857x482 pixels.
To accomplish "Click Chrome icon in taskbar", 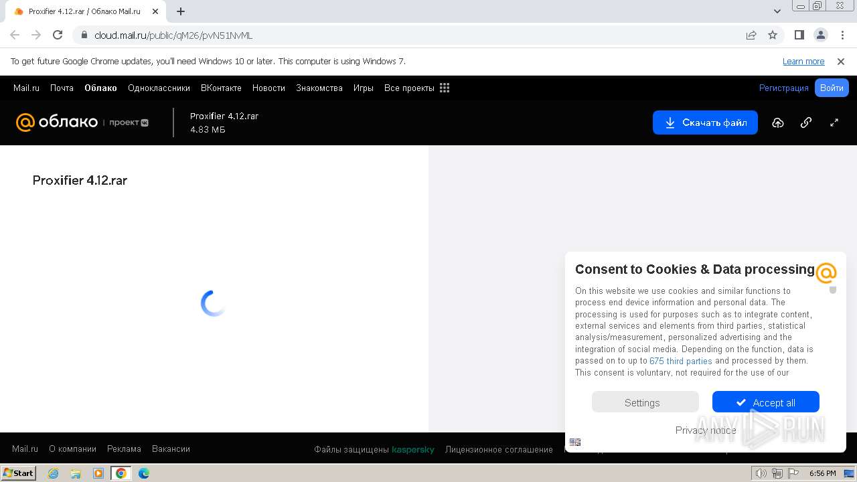I will tap(121, 473).
